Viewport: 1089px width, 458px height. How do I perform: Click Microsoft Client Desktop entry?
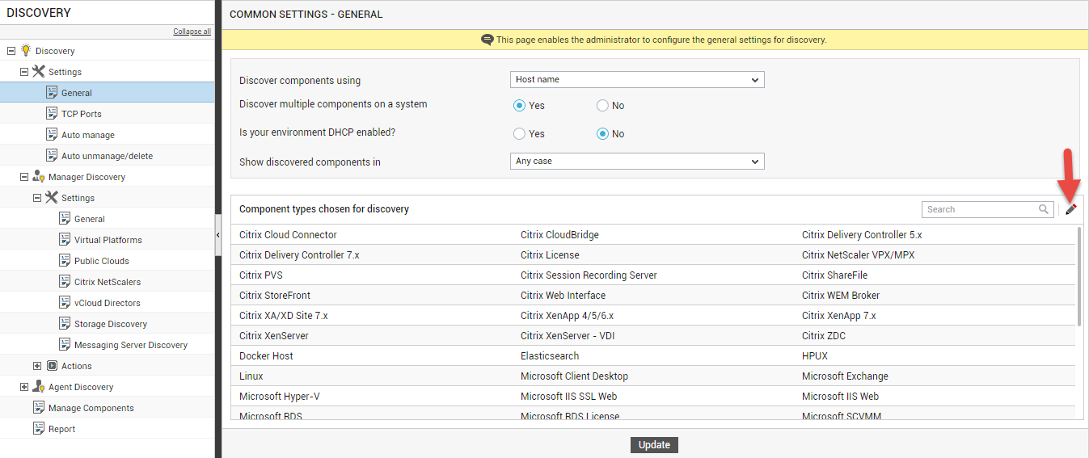coord(574,376)
